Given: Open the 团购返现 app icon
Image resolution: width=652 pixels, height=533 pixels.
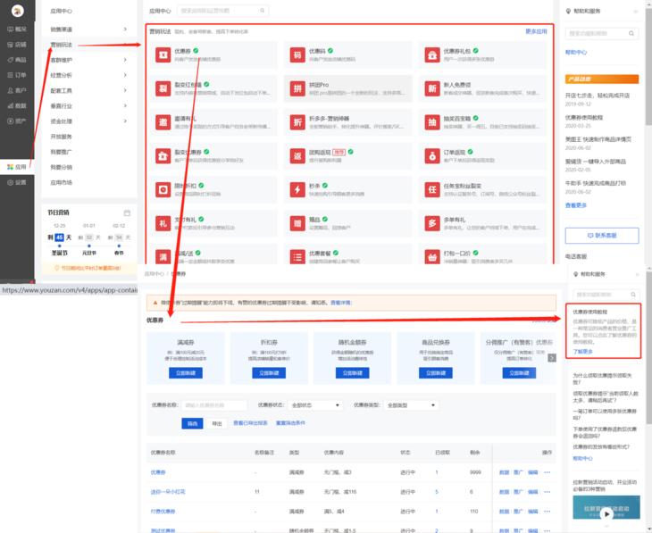Looking at the screenshot, I should (297, 156).
